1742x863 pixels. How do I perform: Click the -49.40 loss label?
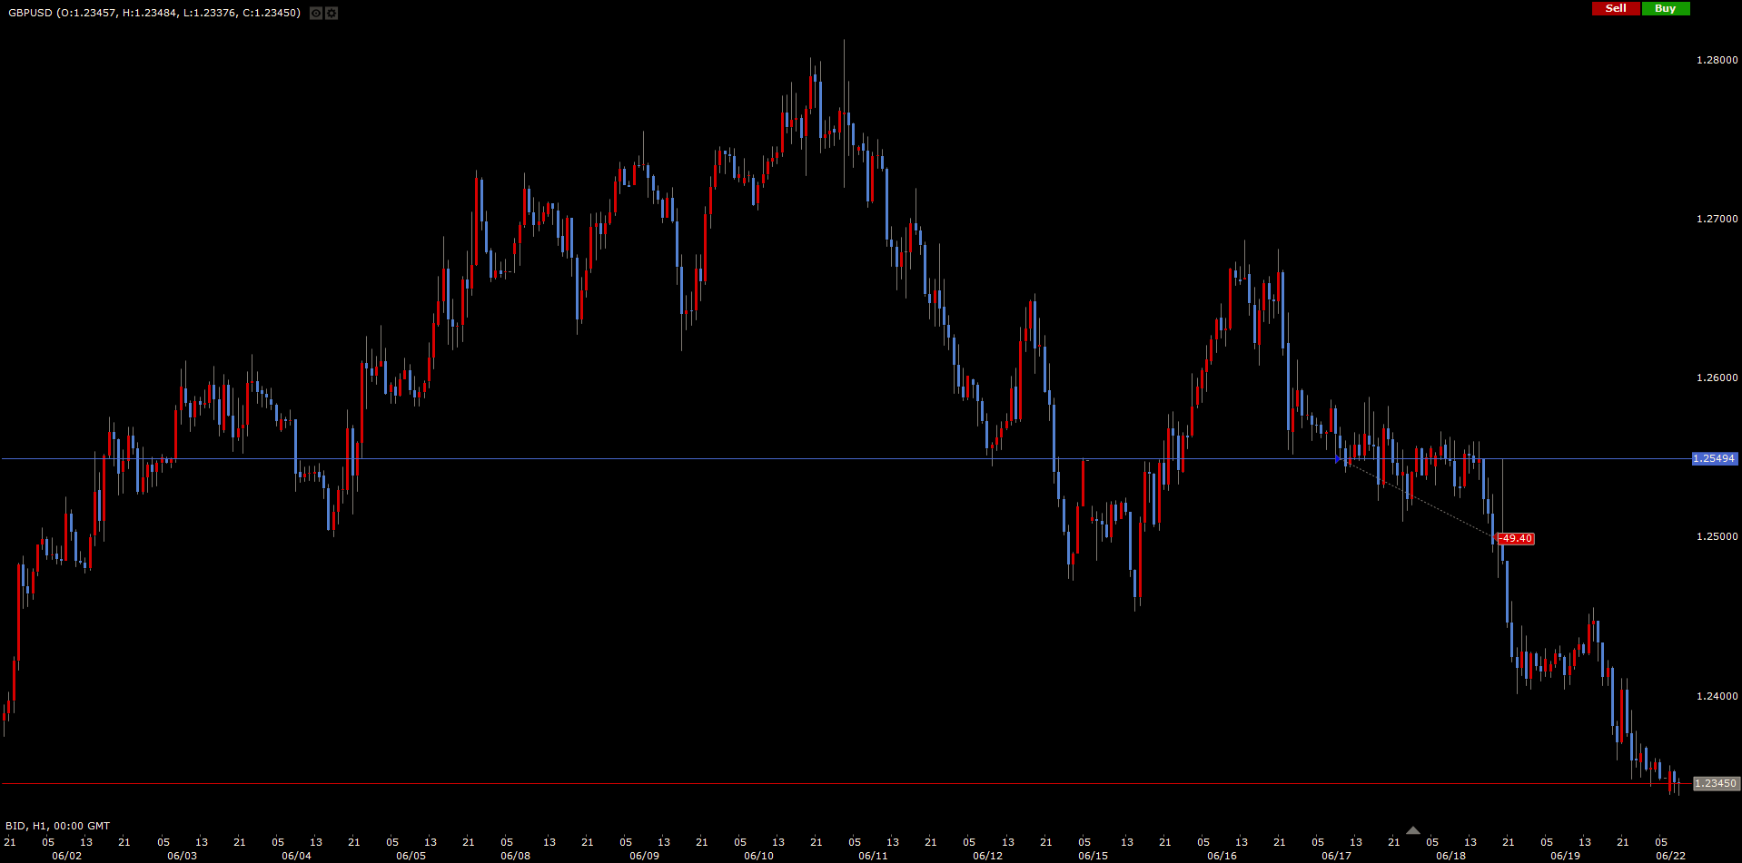(1515, 539)
